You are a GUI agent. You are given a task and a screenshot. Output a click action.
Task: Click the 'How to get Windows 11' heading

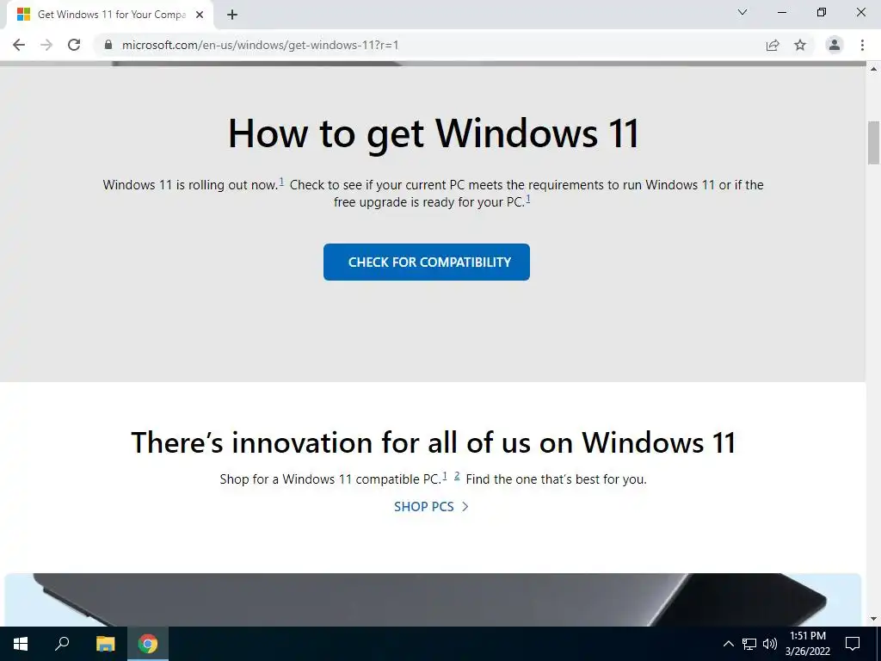434,133
